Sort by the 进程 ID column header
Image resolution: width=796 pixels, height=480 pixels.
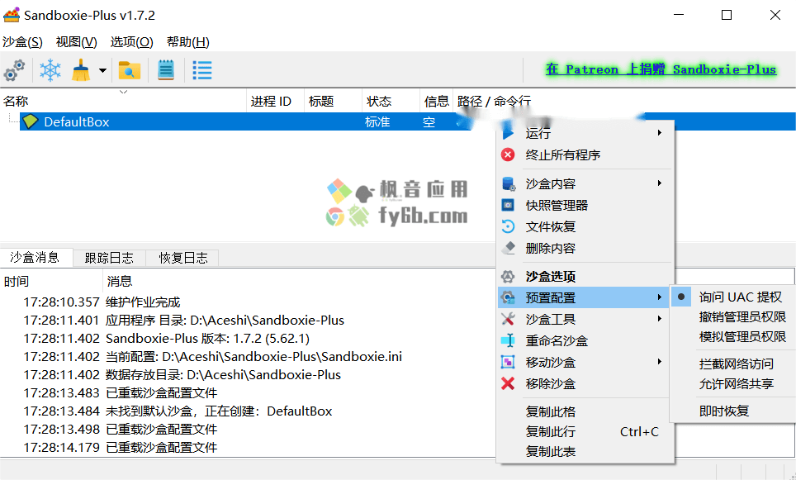[276, 101]
